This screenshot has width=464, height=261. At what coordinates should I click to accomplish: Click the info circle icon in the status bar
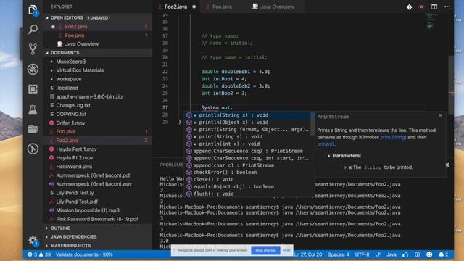point(418,254)
